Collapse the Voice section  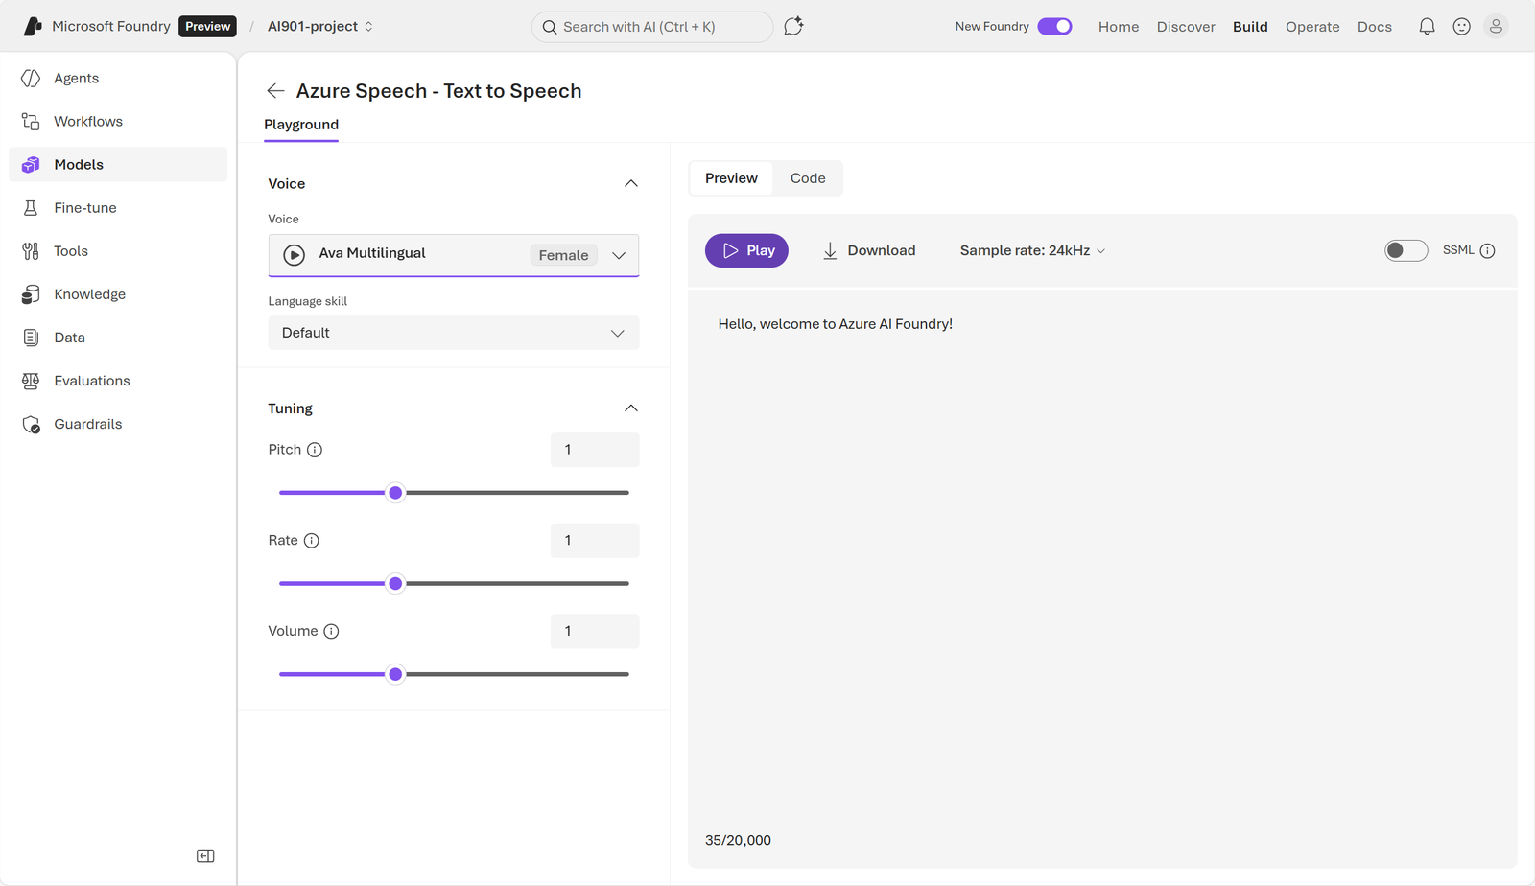630,183
